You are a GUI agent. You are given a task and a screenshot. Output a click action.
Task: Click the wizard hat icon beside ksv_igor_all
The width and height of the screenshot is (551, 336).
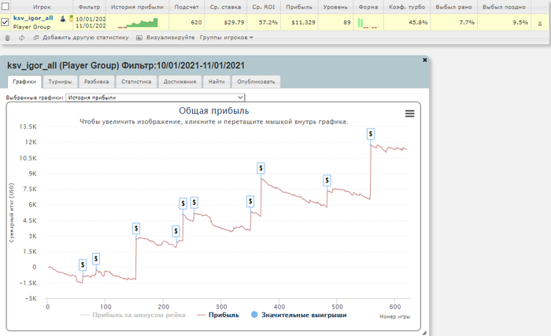tap(62, 19)
